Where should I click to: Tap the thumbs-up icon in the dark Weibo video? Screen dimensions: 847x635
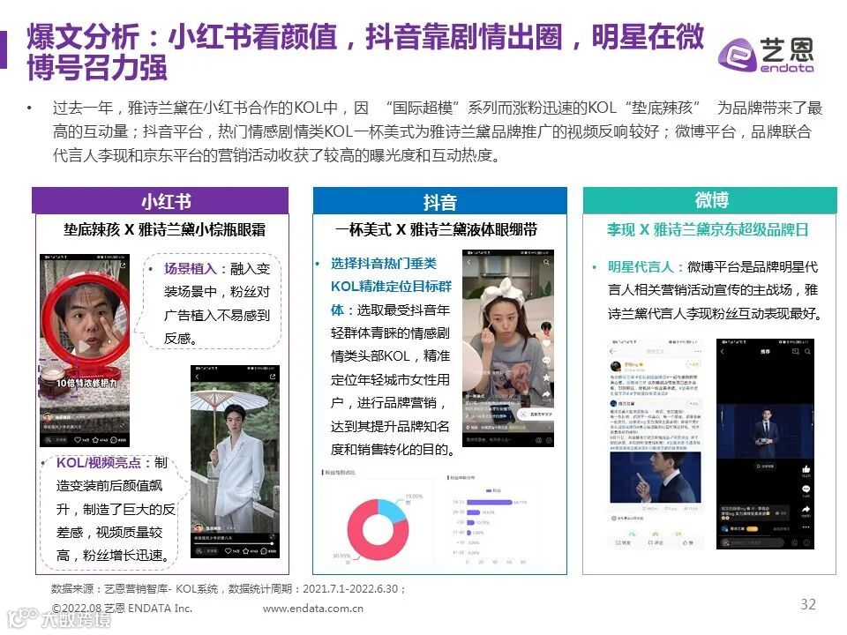pos(806,469)
